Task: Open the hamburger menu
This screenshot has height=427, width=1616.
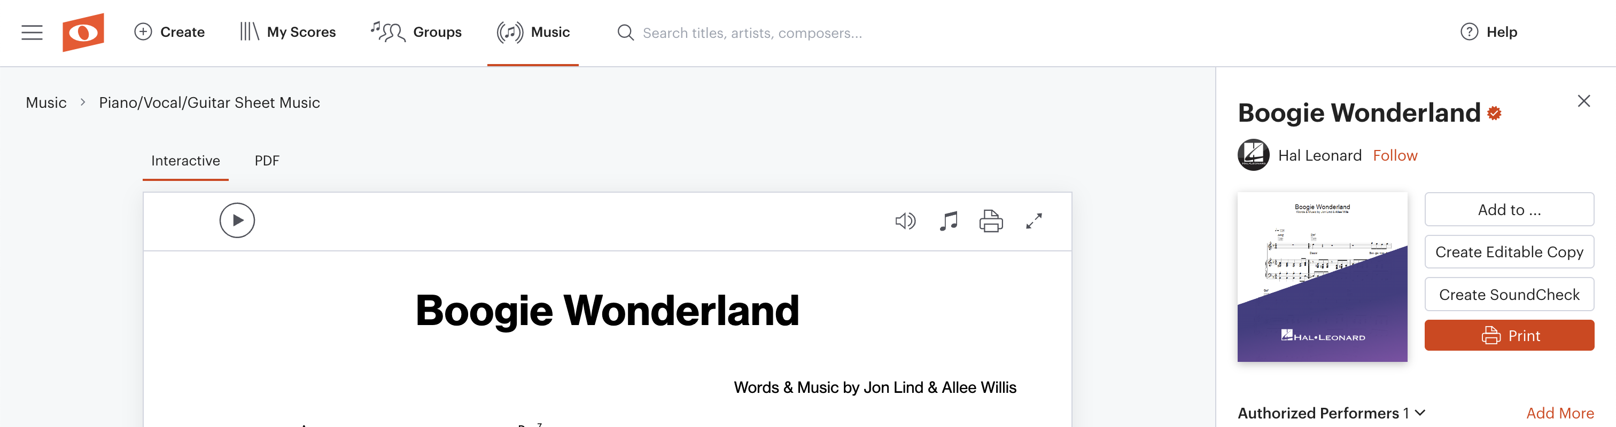Action: tap(32, 33)
